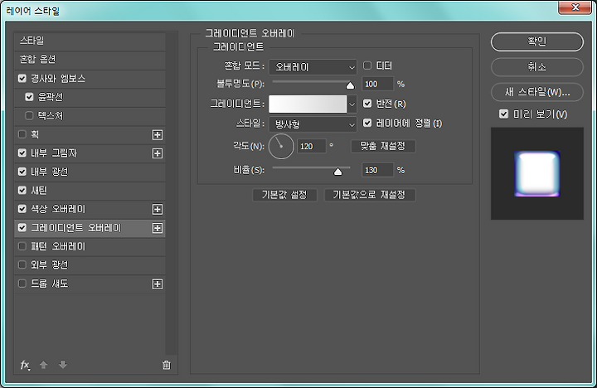
Task: Click the 기본값으로 재설정 button
Action: pos(370,195)
